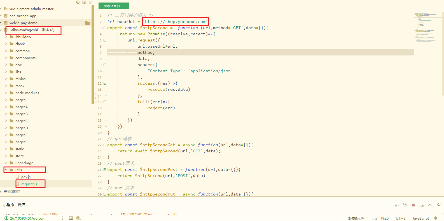444x221 pixels.
Task: Fold $httpSecondPost function at line 26
Action: (x=105, y=169)
